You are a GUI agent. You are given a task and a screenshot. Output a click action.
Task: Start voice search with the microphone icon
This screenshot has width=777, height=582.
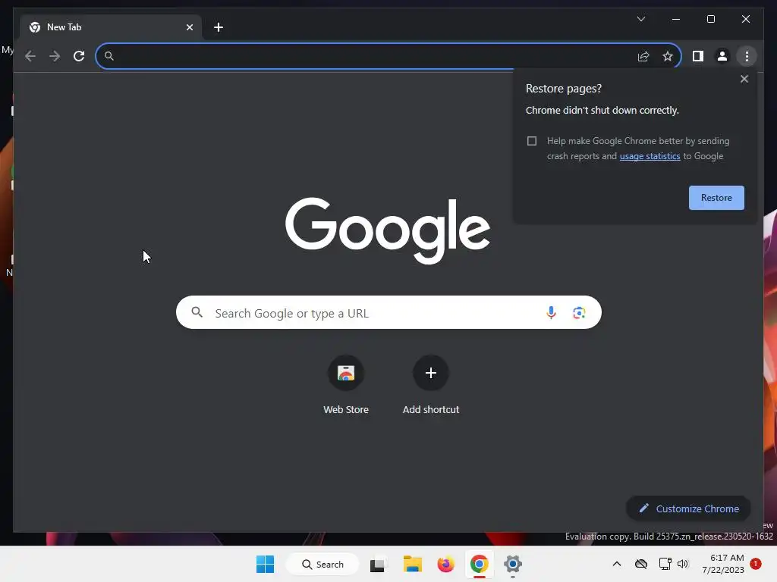[551, 312]
